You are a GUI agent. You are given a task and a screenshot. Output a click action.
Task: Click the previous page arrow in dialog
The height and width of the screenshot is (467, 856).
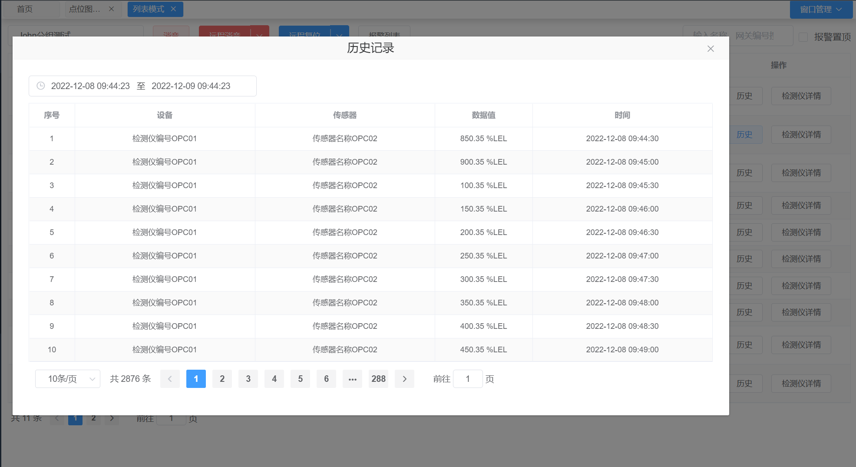(170, 379)
